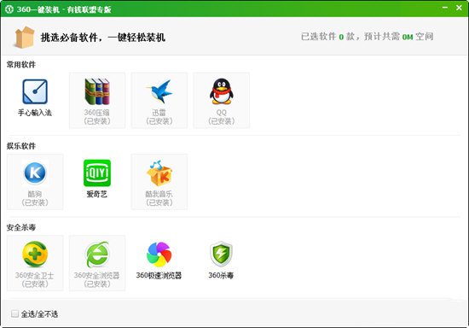Screen dimensions: 469x328
Task: Click the 手心输入法 label text
Action: (x=35, y=113)
